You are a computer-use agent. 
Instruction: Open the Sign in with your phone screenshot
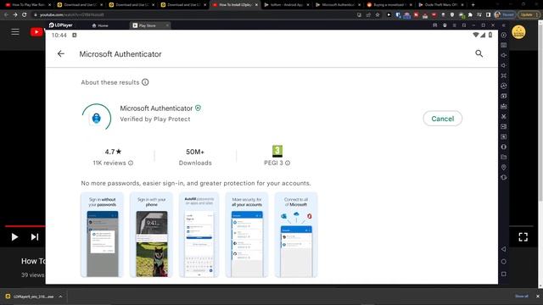click(x=151, y=236)
